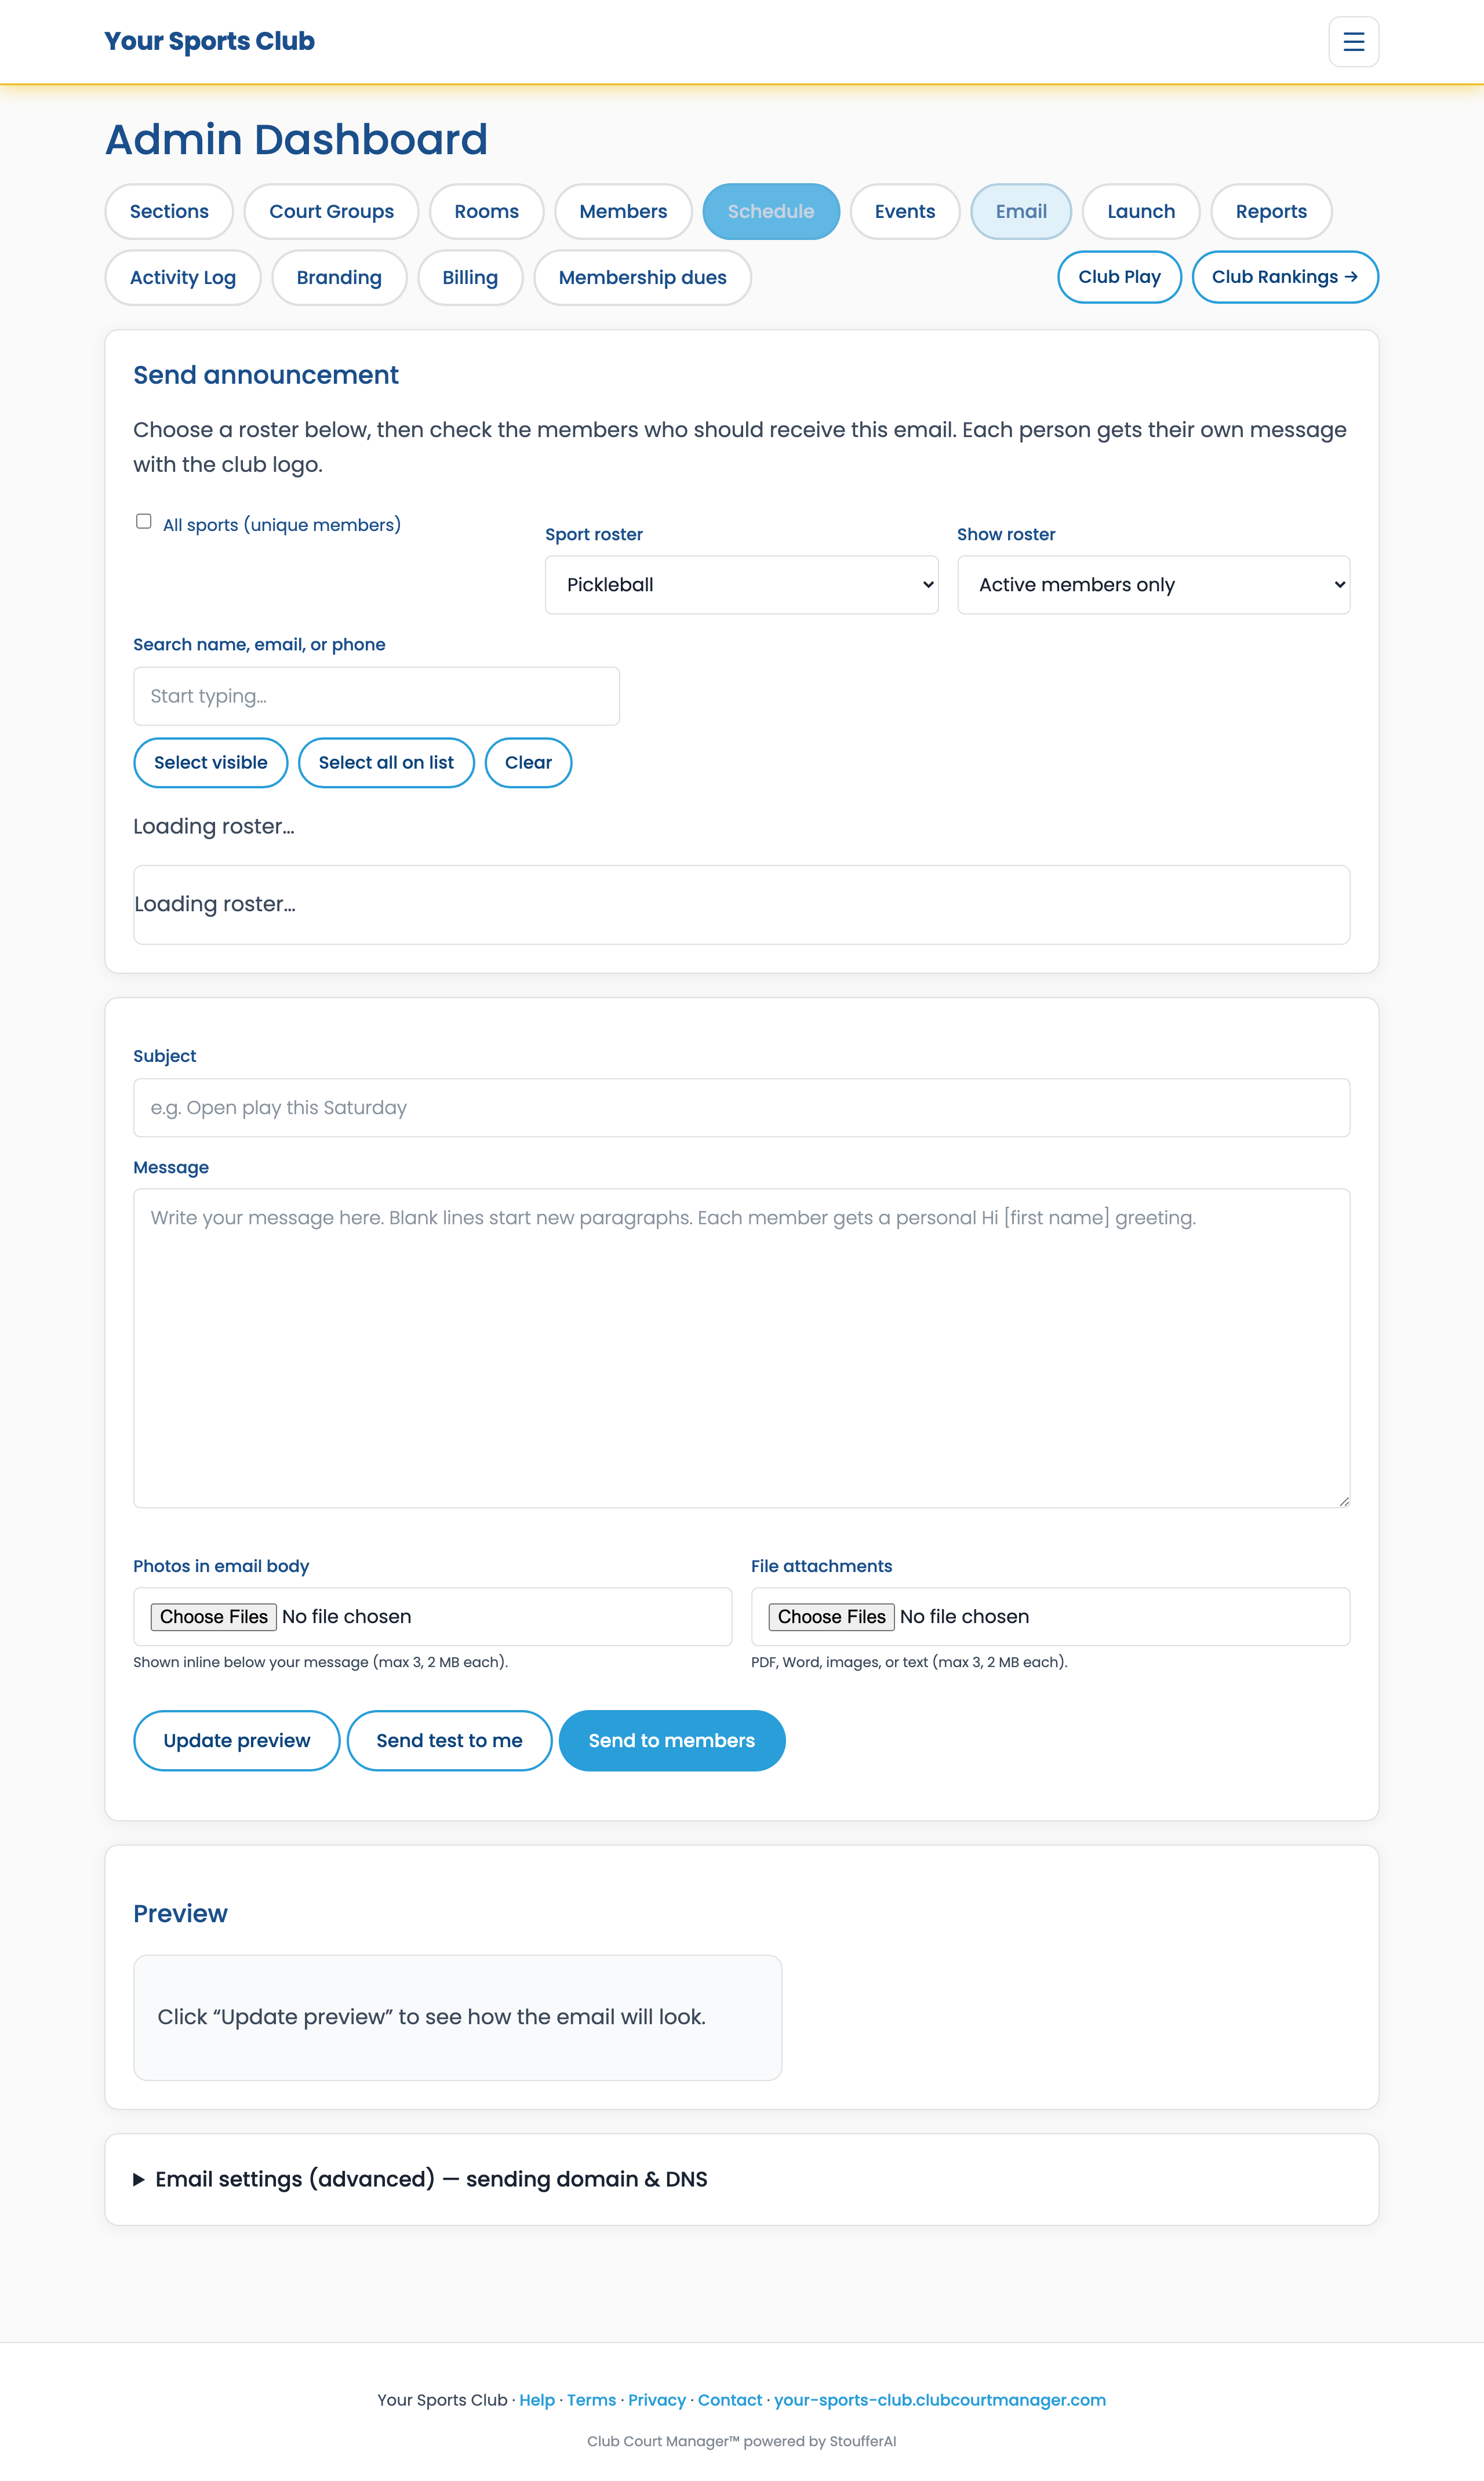Click "PDF, Word, images, or text" hint

tap(909, 1662)
